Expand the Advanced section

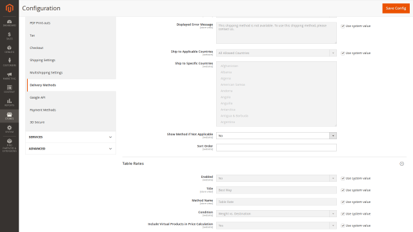tap(70, 149)
